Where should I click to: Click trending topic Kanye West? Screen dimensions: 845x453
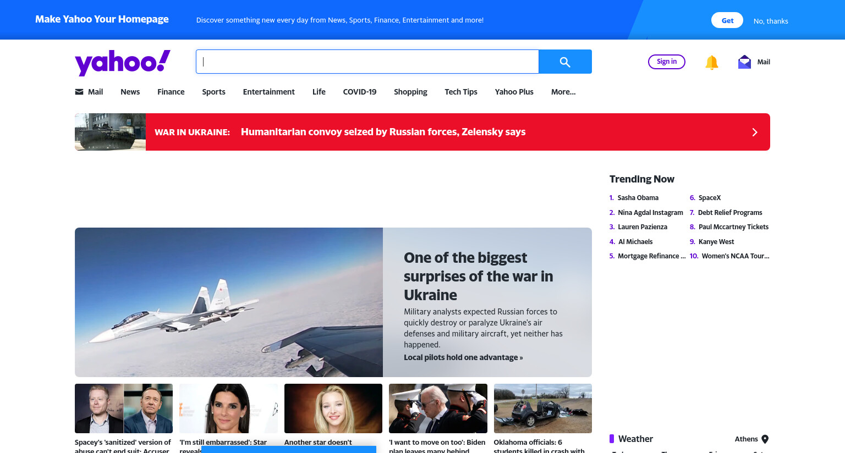pyautogui.click(x=716, y=242)
